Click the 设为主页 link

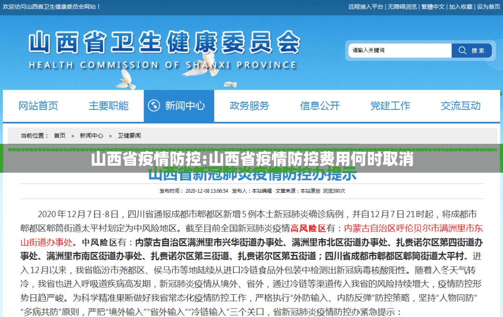(x=489, y=7)
